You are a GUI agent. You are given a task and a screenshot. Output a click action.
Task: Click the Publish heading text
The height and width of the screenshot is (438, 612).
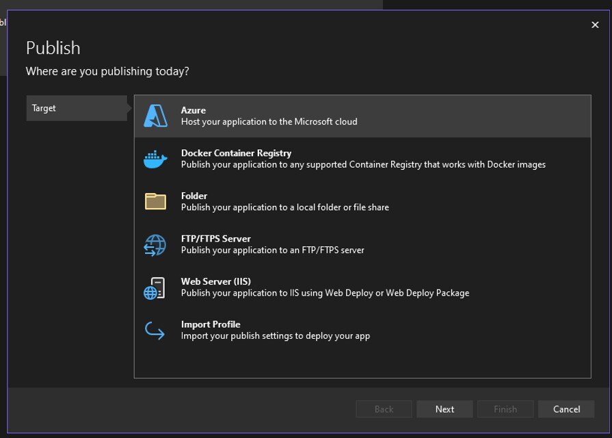tap(53, 48)
